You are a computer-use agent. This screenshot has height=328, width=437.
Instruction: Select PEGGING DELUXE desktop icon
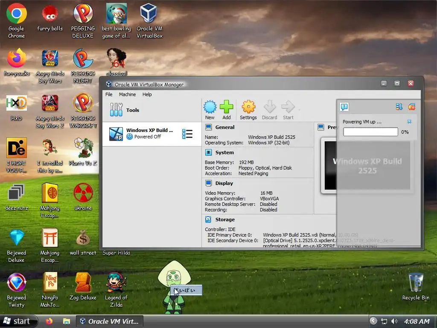click(83, 21)
